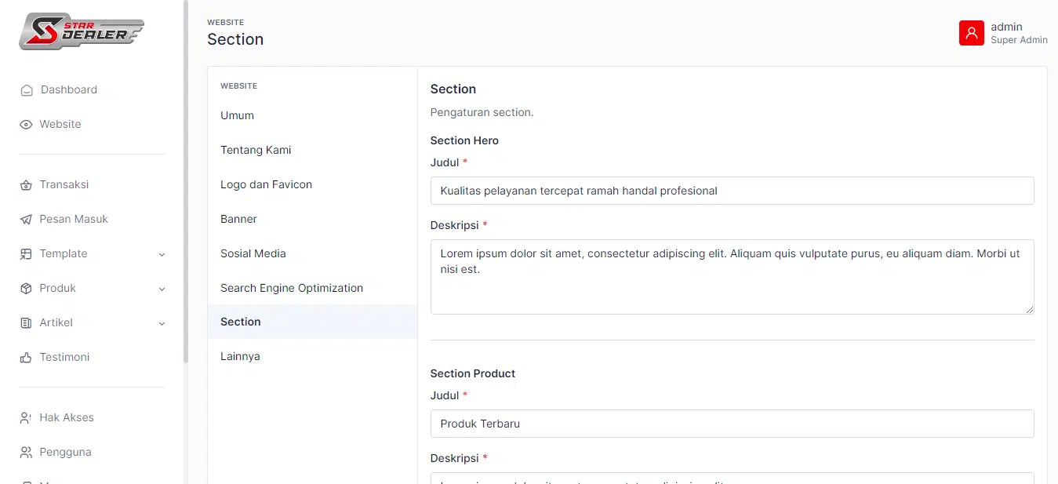The width and height of the screenshot is (1058, 484).
Task: Go to Search Engine Optimization settings
Action: [291, 288]
